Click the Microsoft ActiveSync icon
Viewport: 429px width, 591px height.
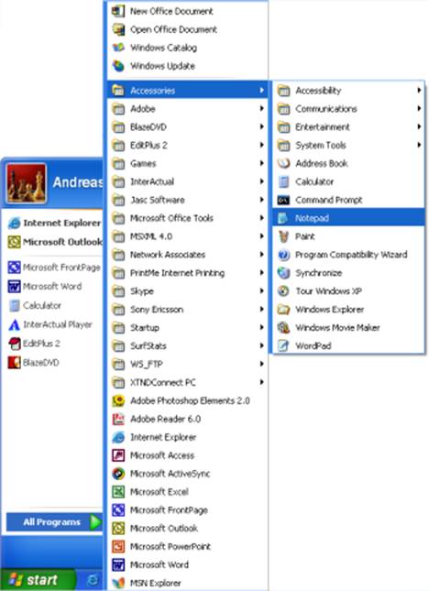click(118, 474)
